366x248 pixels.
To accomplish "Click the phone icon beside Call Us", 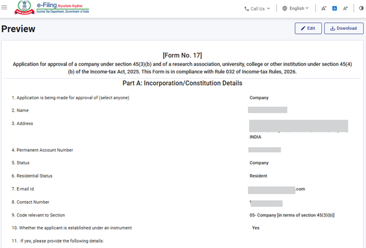I will [x=247, y=9].
